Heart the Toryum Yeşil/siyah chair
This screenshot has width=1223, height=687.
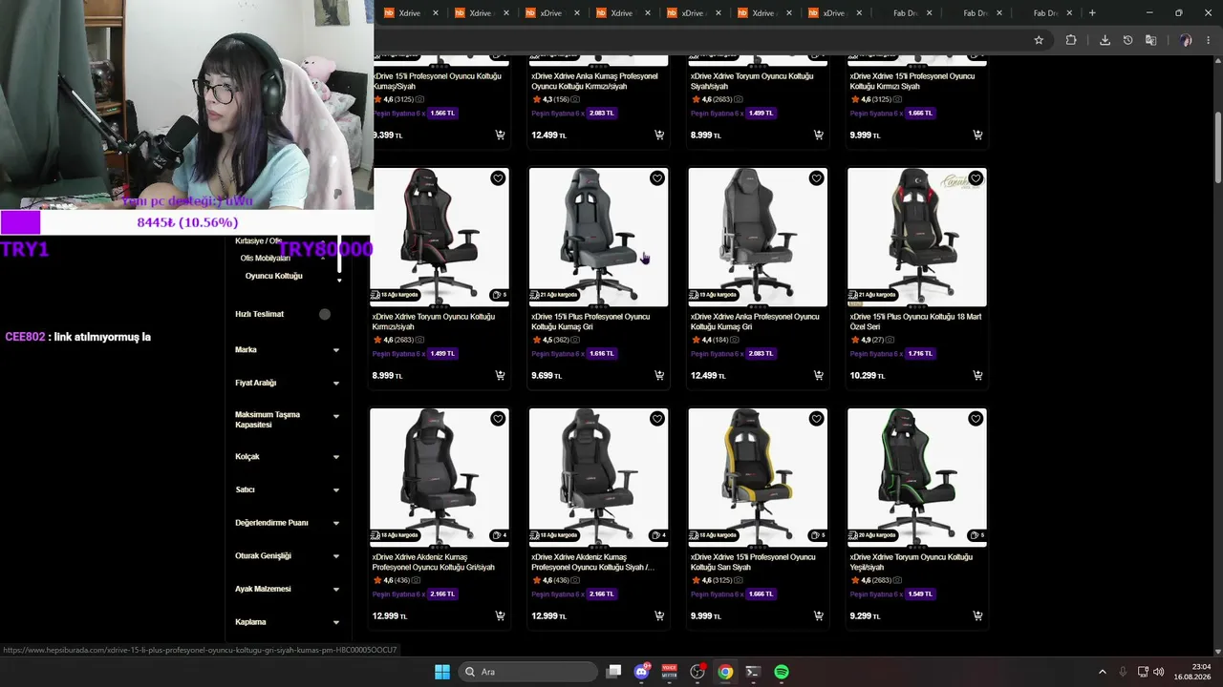coord(976,419)
